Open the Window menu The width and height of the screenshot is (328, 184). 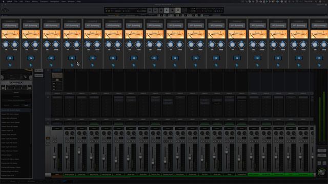(x=71, y=1)
